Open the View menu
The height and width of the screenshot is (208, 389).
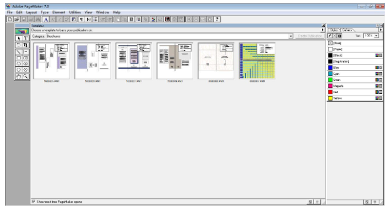88,12
